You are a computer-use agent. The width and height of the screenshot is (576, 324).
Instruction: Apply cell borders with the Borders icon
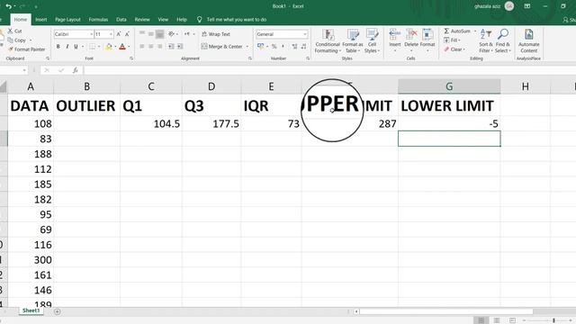click(x=92, y=47)
